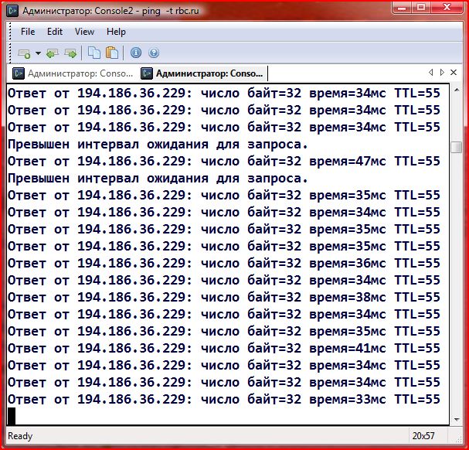469x450 pixels.
Task: Click the line with время=38мс
Action: coord(224,297)
